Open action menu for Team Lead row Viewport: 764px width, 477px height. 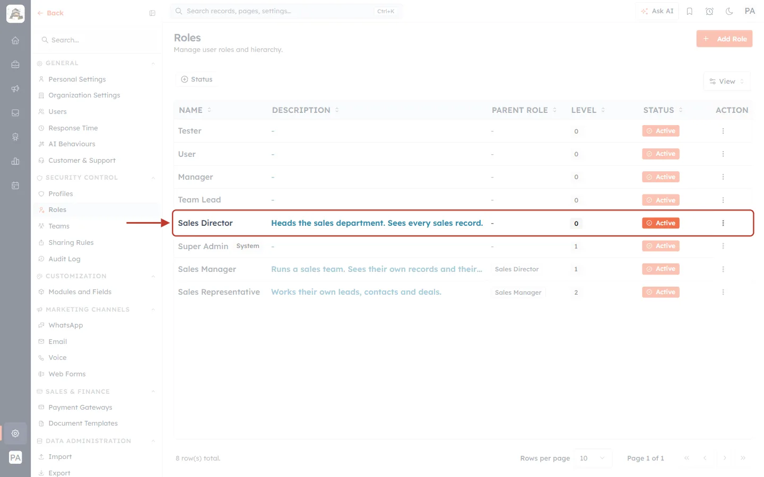tap(723, 200)
